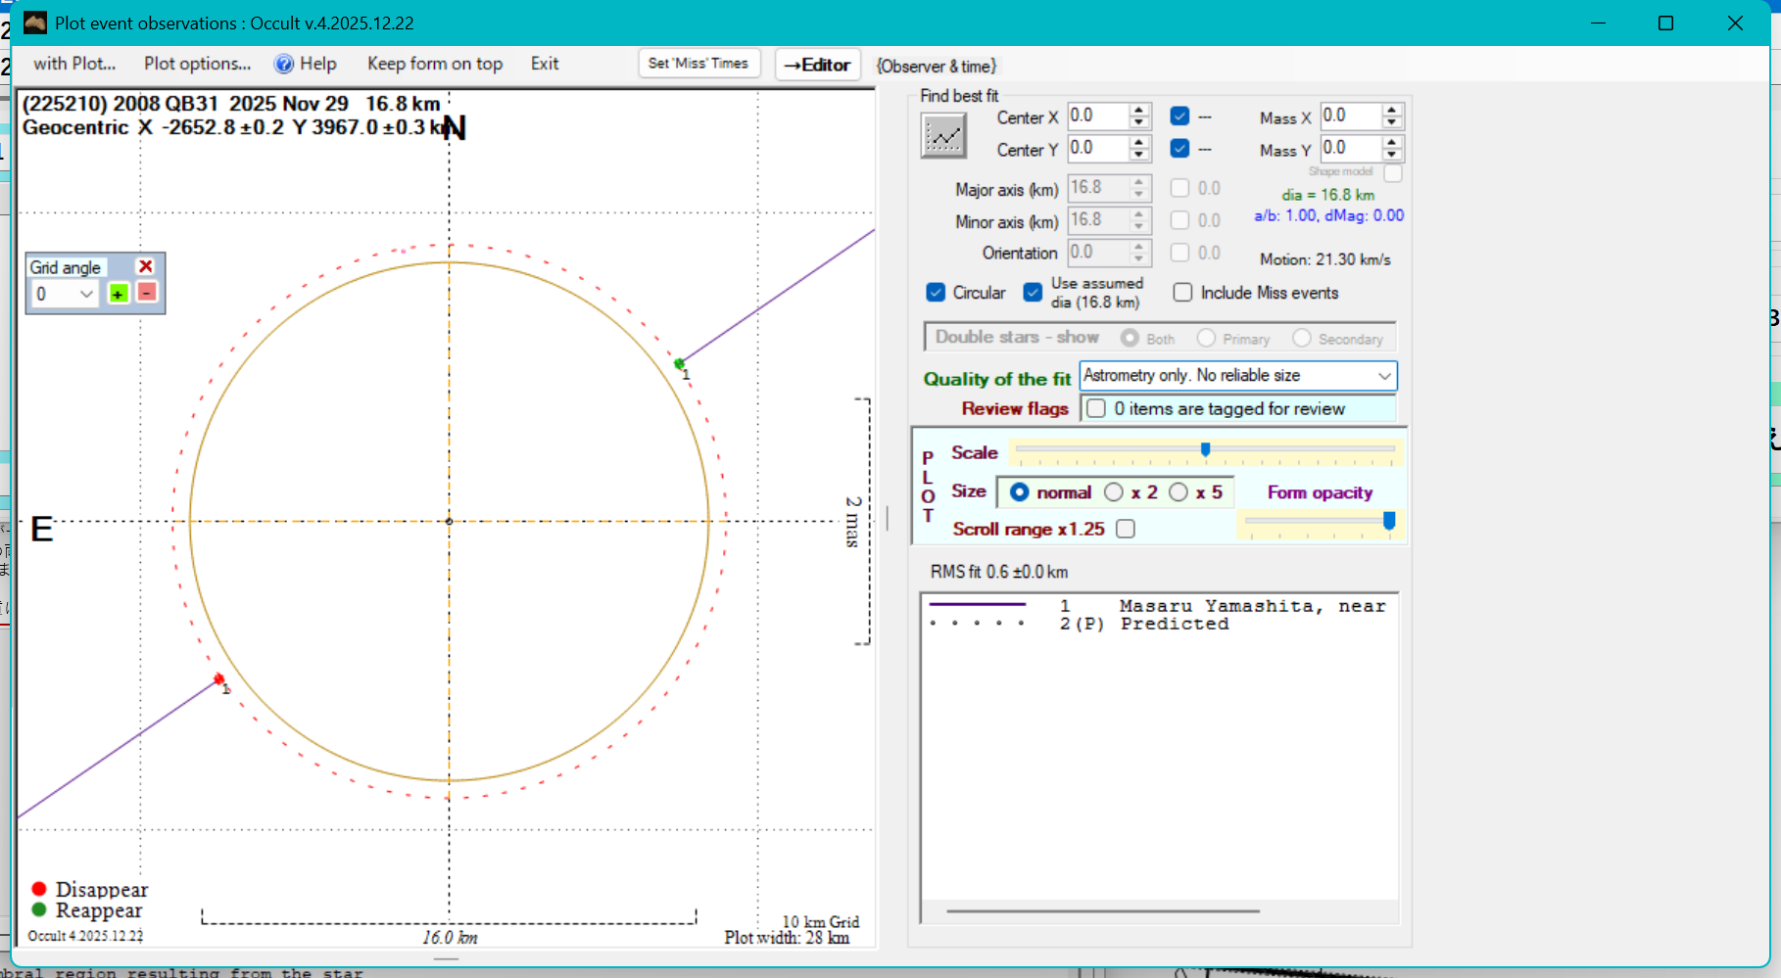Viewport: 1781px width, 978px height.
Task: Expand the Quality of the fit dropdown
Action: (1384, 376)
